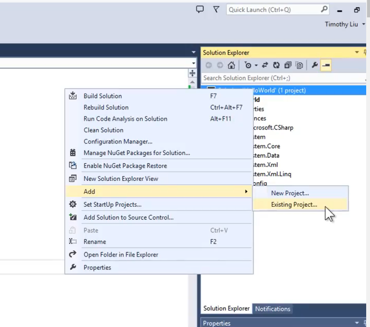This screenshot has width=370, height=327.
Task: Open the editor navigation bar dropdown
Action: pyautogui.click(x=193, y=63)
